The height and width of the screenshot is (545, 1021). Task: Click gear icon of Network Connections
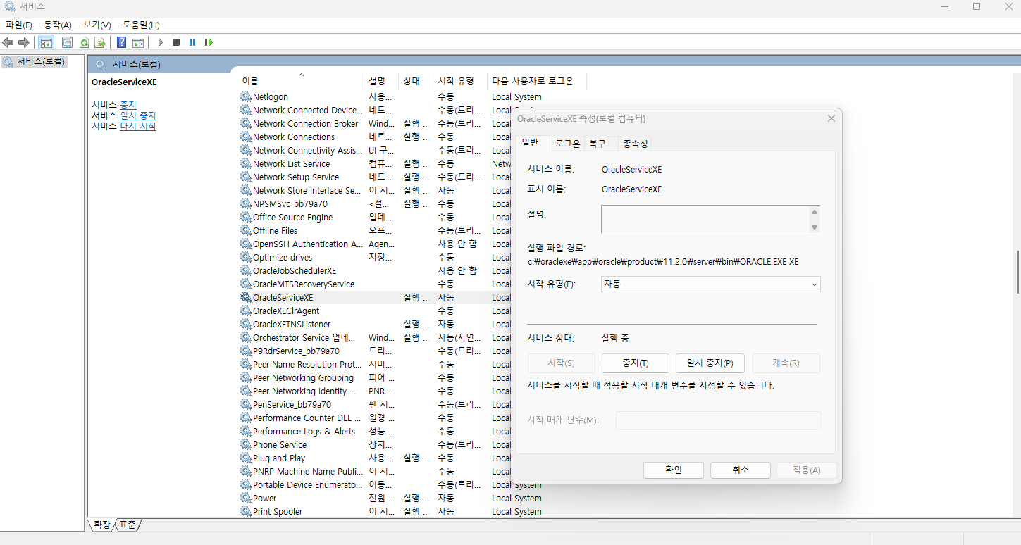click(x=246, y=137)
